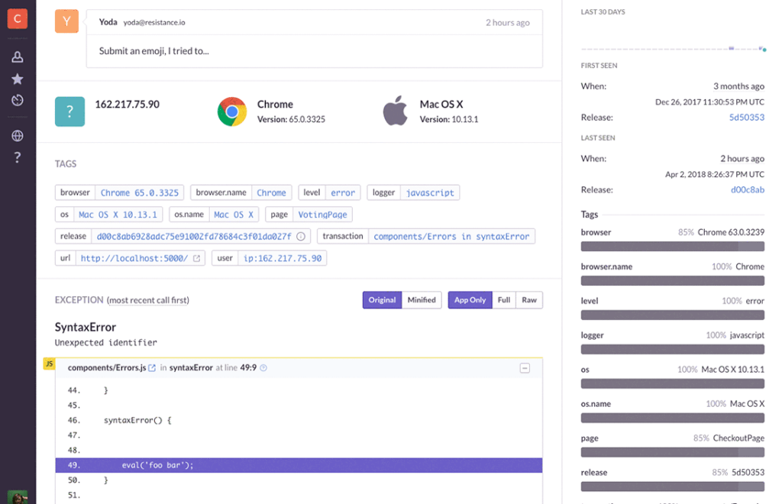Screen dimensions: 782x504
Task: Open help via the question mark sidebar icon
Action: [17, 157]
